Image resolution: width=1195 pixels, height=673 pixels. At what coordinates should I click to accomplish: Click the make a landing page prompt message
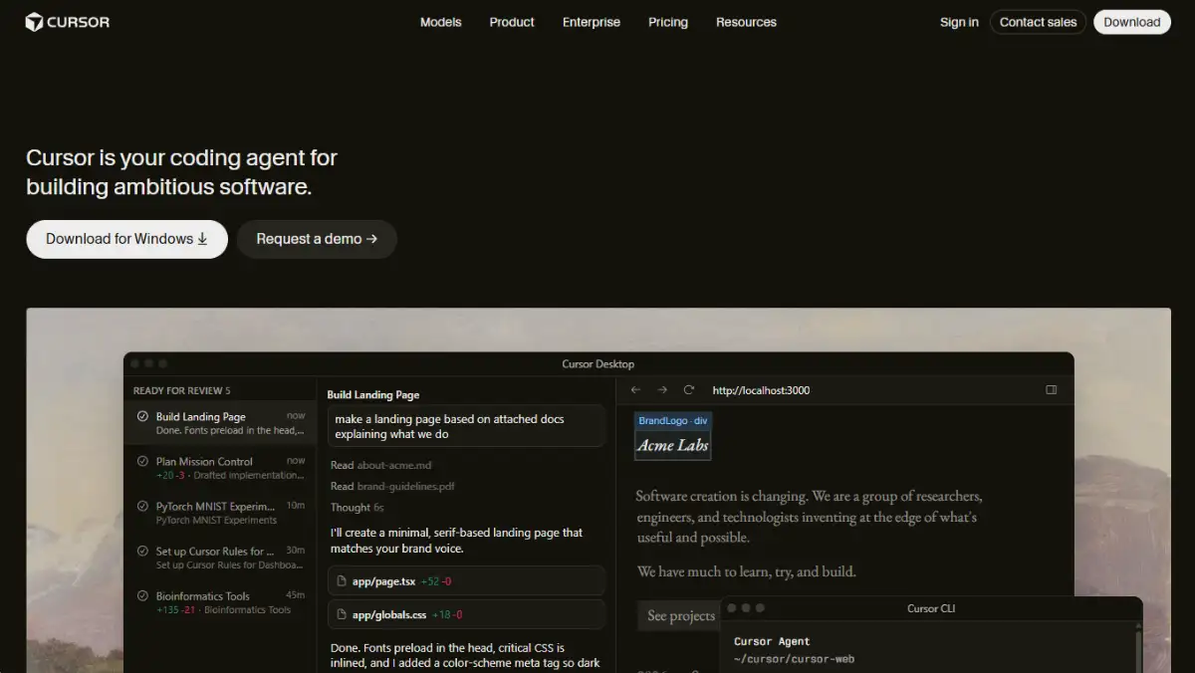(x=466, y=426)
